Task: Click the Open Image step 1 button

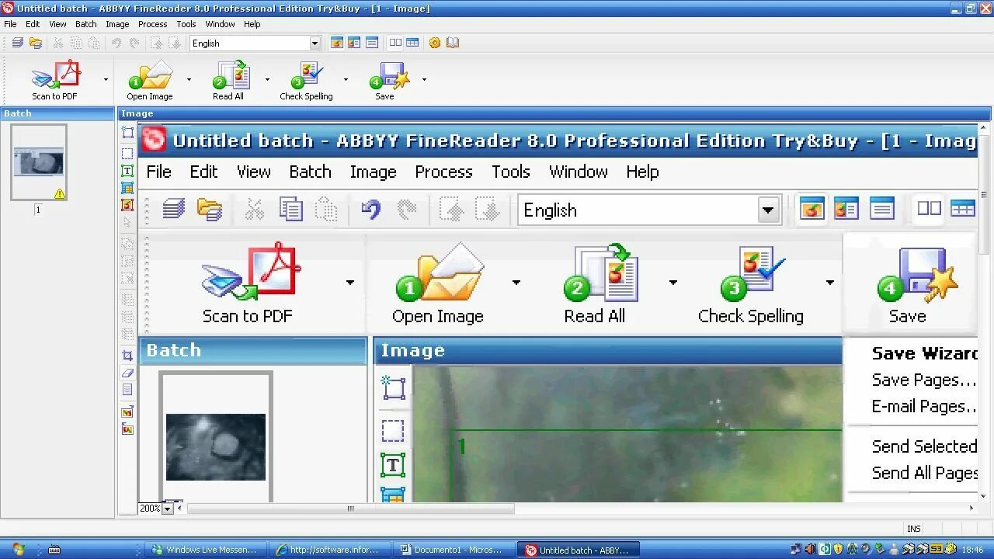Action: [x=150, y=81]
